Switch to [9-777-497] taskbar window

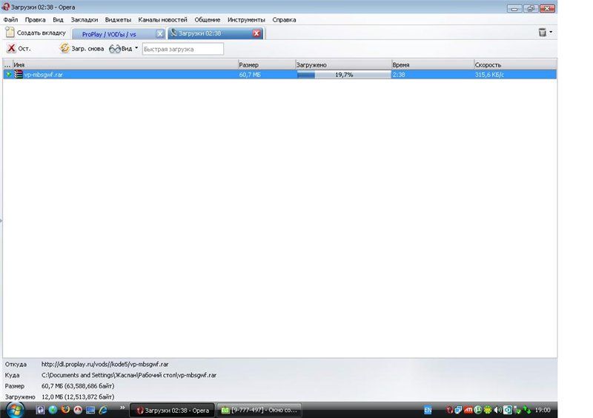[x=259, y=410]
